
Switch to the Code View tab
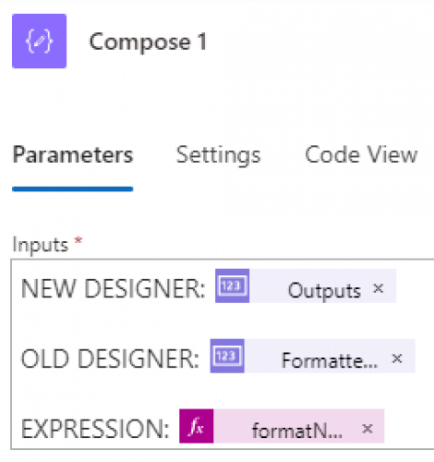pos(361,154)
